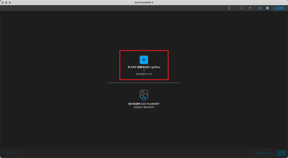
Task: Click the blue process button at bottom right
Action: [x=281, y=153]
